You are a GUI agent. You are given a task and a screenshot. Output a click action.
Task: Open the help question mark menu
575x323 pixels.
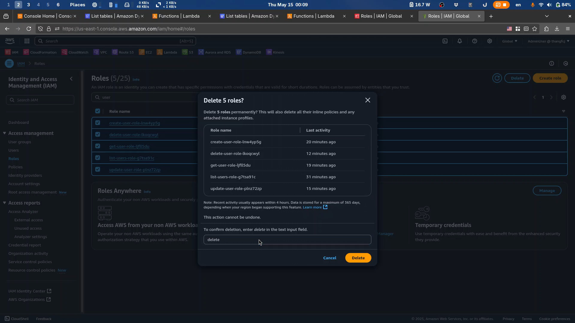(475, 41)
